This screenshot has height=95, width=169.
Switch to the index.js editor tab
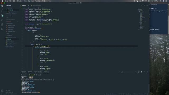24,6
